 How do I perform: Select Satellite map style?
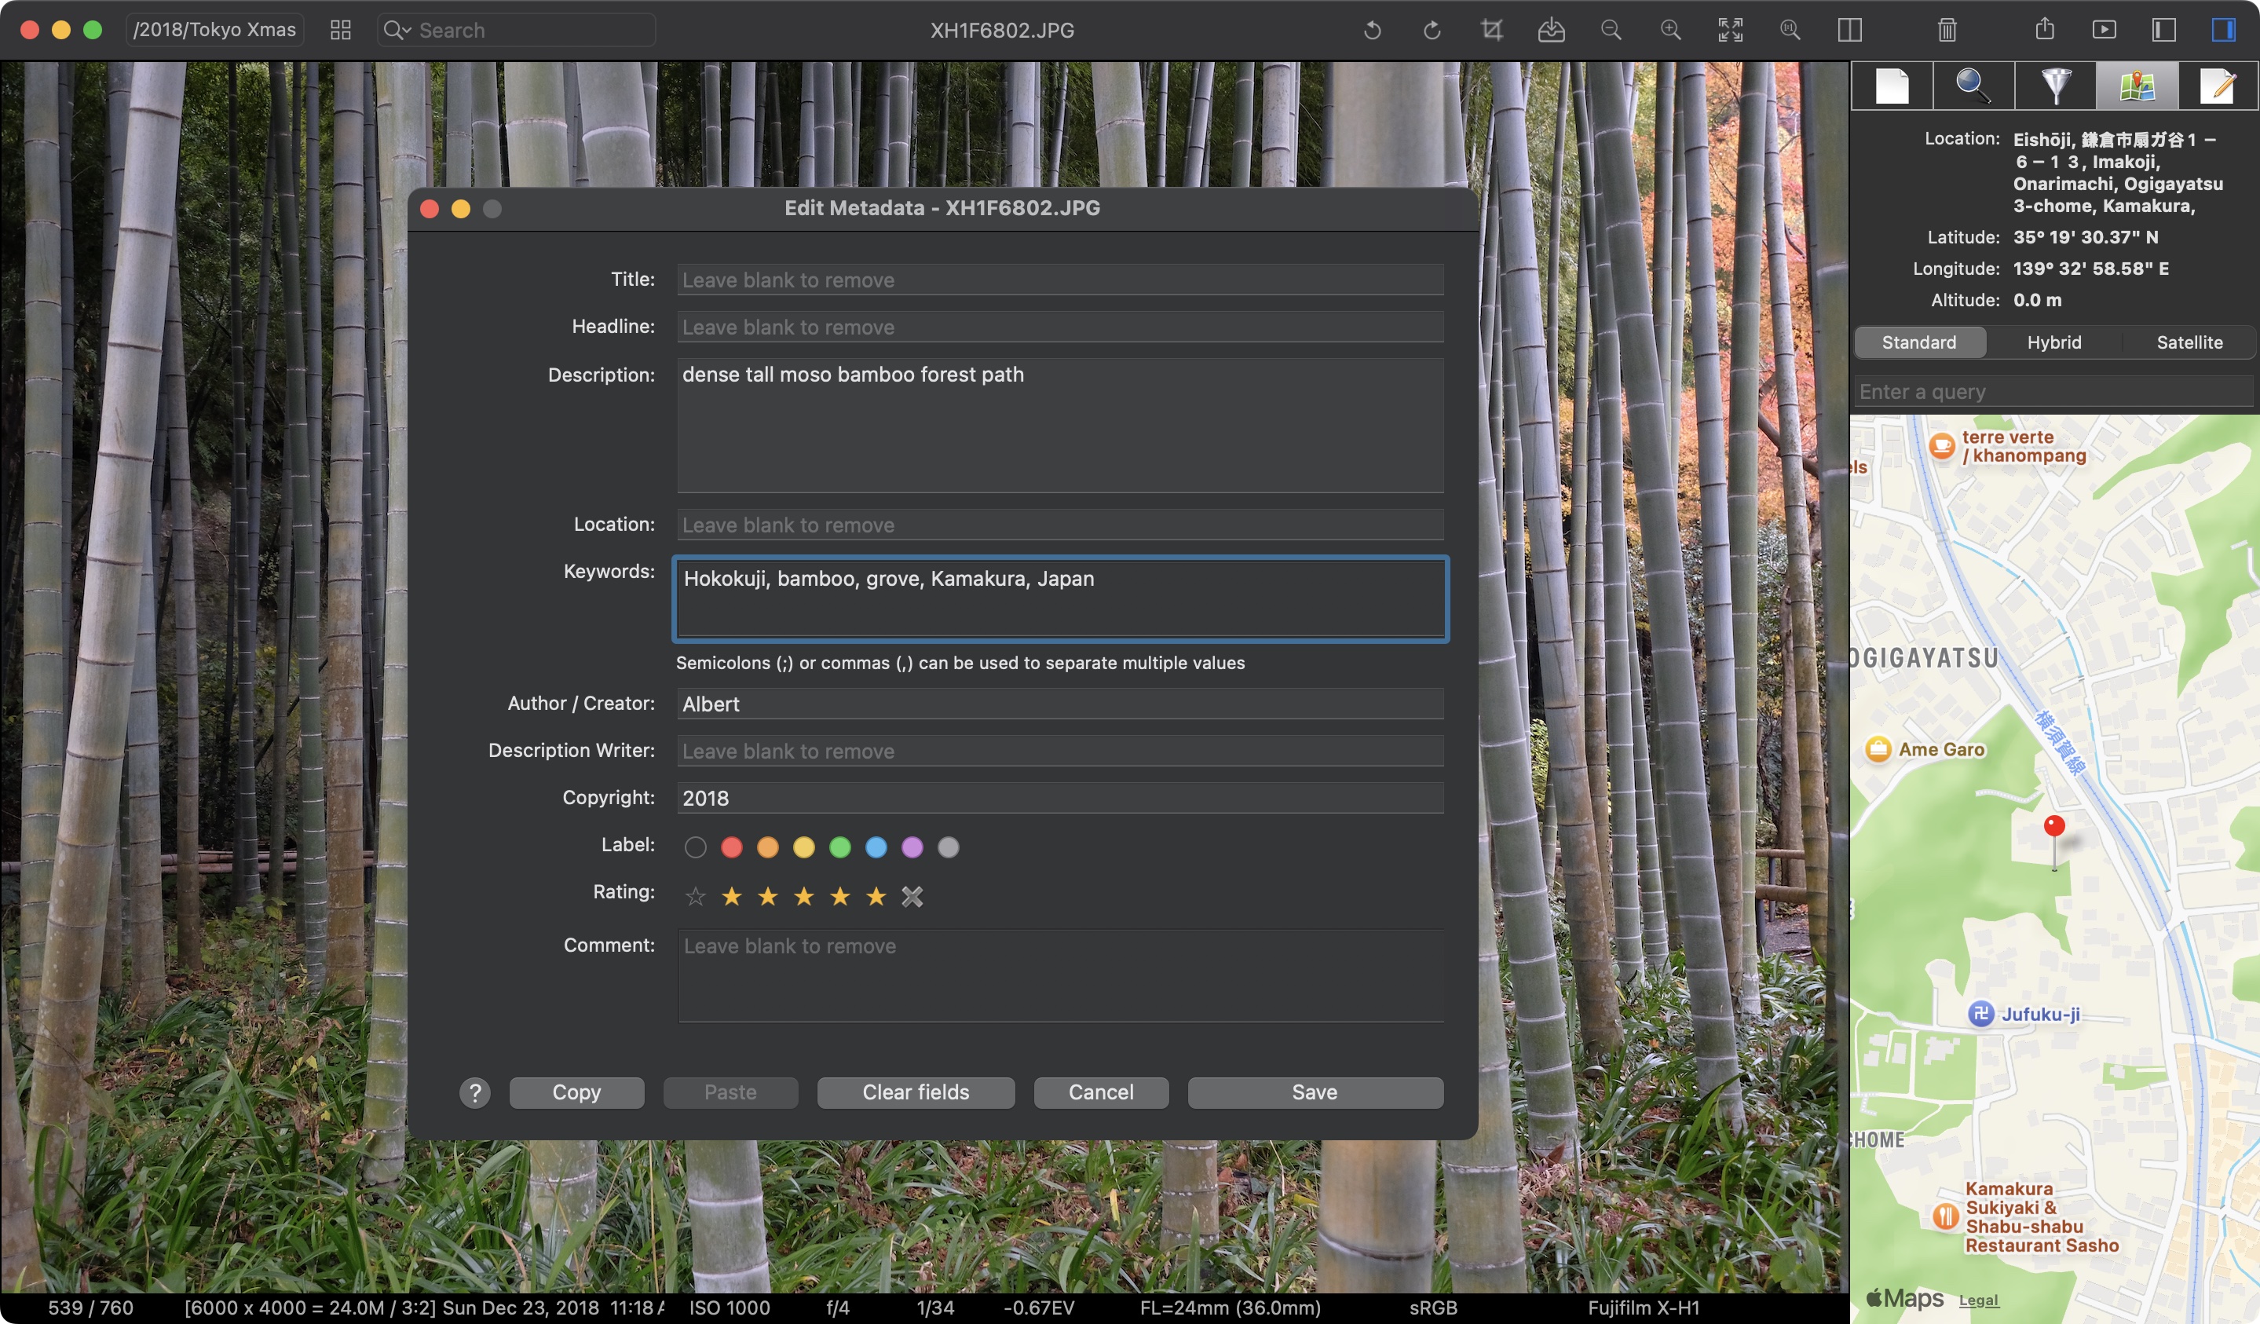point(2190,342)
